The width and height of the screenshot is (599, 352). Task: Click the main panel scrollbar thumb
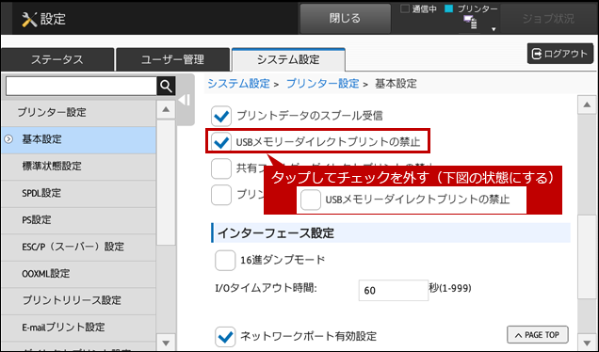(x=587, y=257)
